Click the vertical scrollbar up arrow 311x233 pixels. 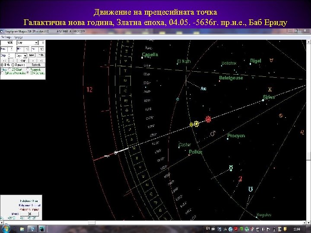click(308, 42)
